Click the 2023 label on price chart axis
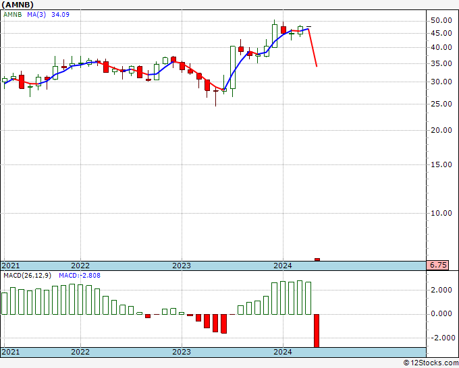This screenshot has width=459, height=368. 182,266
